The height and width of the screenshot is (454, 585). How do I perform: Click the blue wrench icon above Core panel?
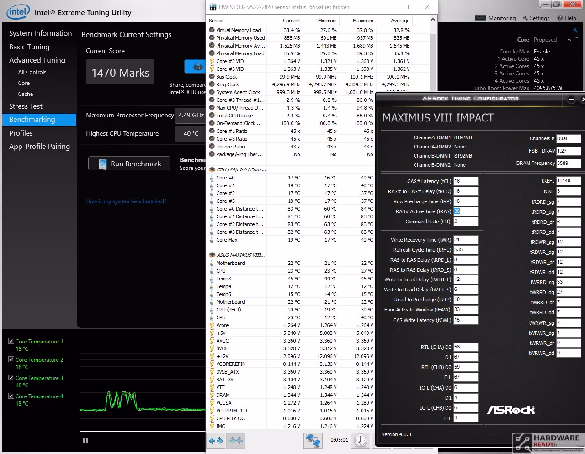coord(575,30)
